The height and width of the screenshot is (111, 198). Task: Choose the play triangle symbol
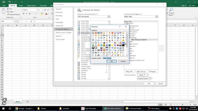pyautogui.click(x=93, y=55)
